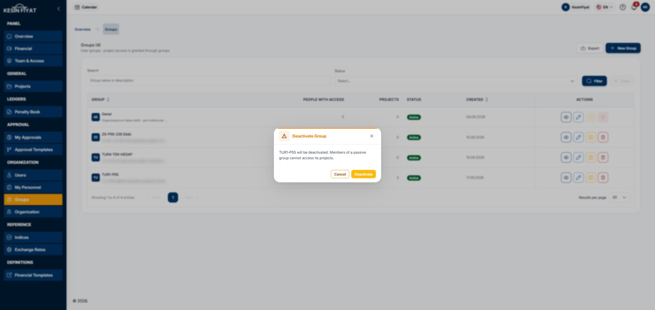Select page 1 in pagination
This screenshot has height=310, width=655.
pyautogui.click(x=173, y=197)
